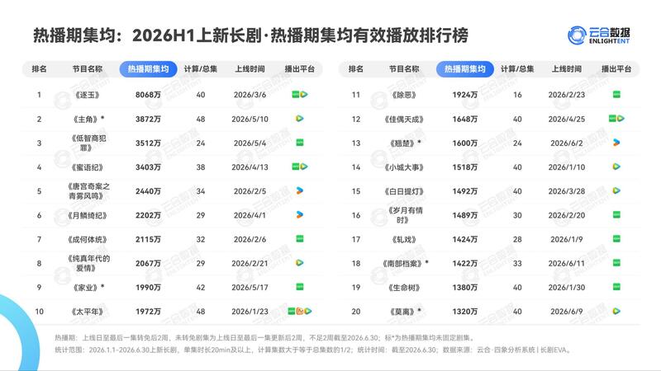
Task: Click the three platform icons for 《太平年》
Action: tap(300, 312)
